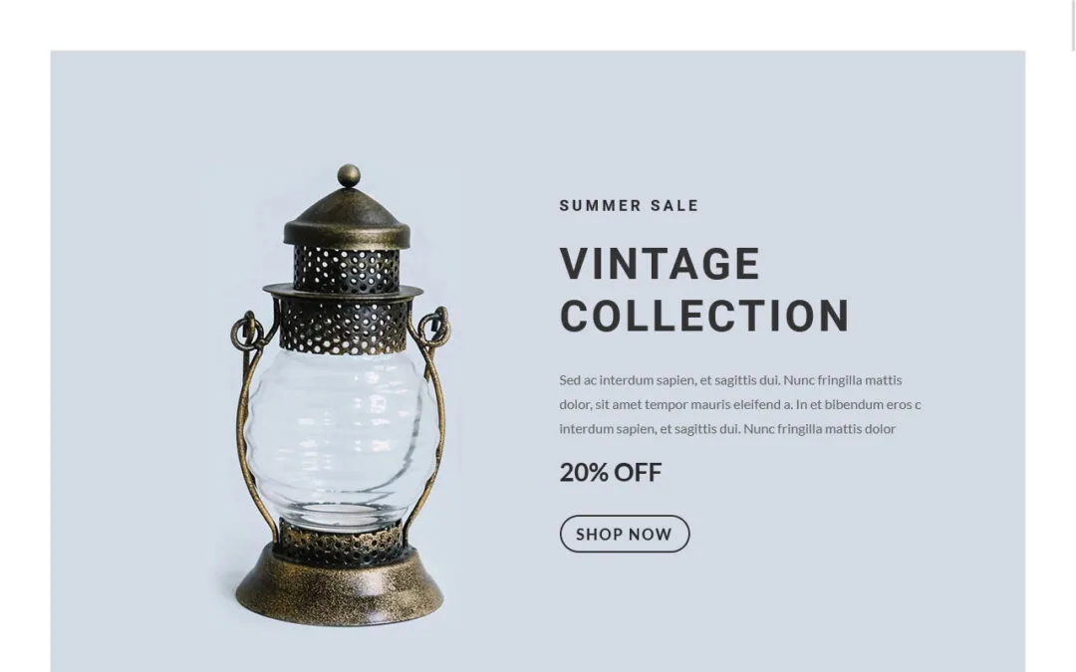This screenshot has height=672, width=1076.
Task: Click 'Nunc fringilla mattis' in the first line
Action: [843, 380]
